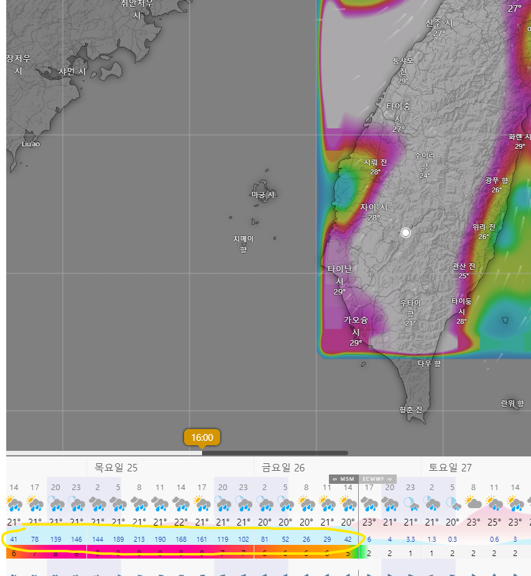
Task: Click the cloudy icon at Saturday 8h
Action: click(473, 504)
